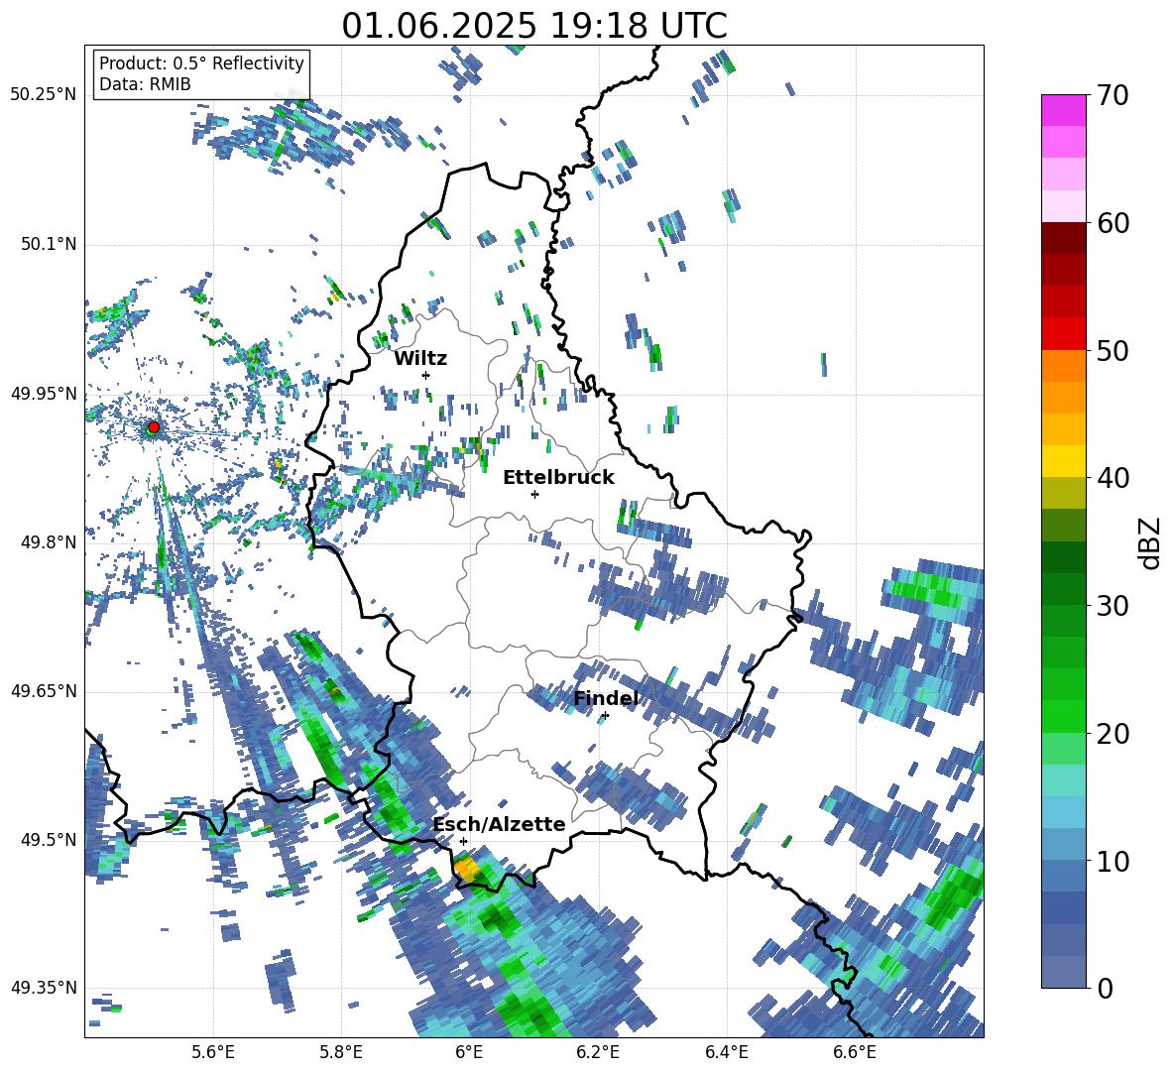The width and height of the screenshot is (1174, 1072).
Task: Click the 'Product: 0.5° Reflectivity' text
Action: pos(201,63)
